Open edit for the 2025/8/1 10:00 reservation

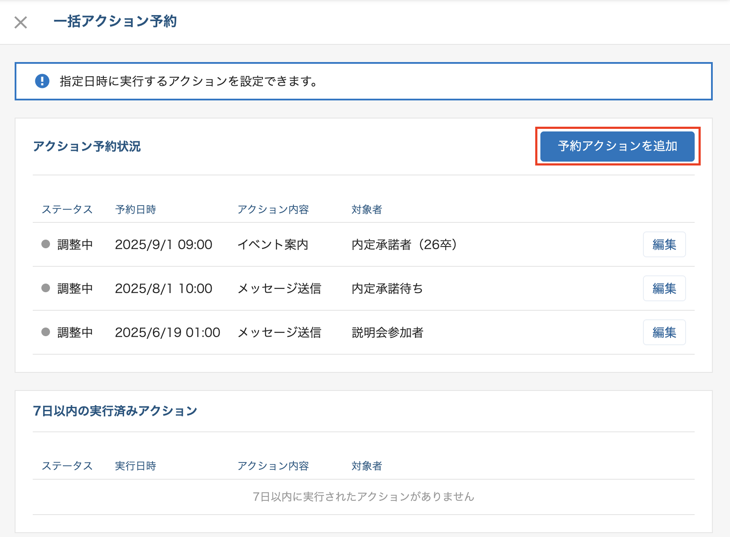point(664,288)
